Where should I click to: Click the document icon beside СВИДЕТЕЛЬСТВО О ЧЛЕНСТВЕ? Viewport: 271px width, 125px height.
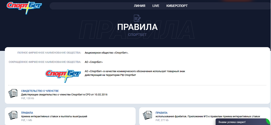click(13, 94)
